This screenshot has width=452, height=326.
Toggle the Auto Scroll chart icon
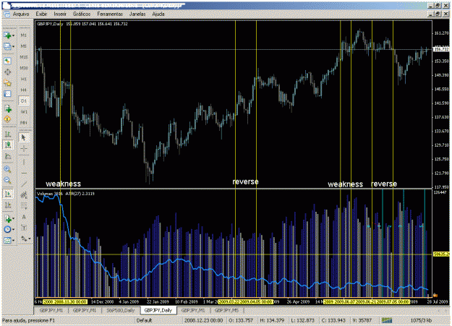[7, 194]
